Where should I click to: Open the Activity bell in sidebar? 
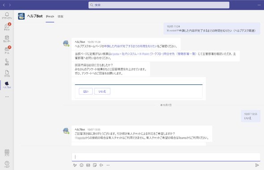click(7, 16)
